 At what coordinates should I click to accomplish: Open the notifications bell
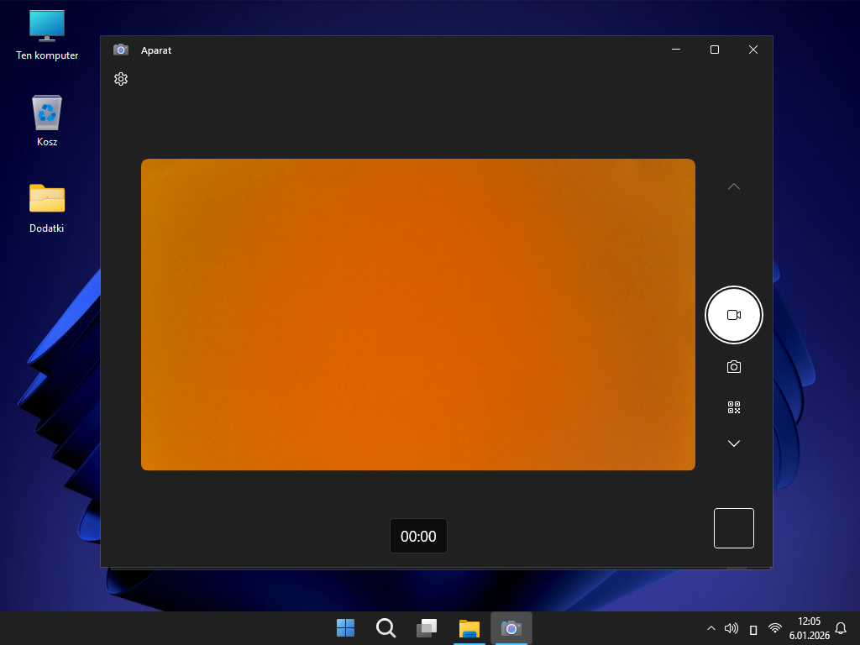pyautogui.click(x=840, y=628)
